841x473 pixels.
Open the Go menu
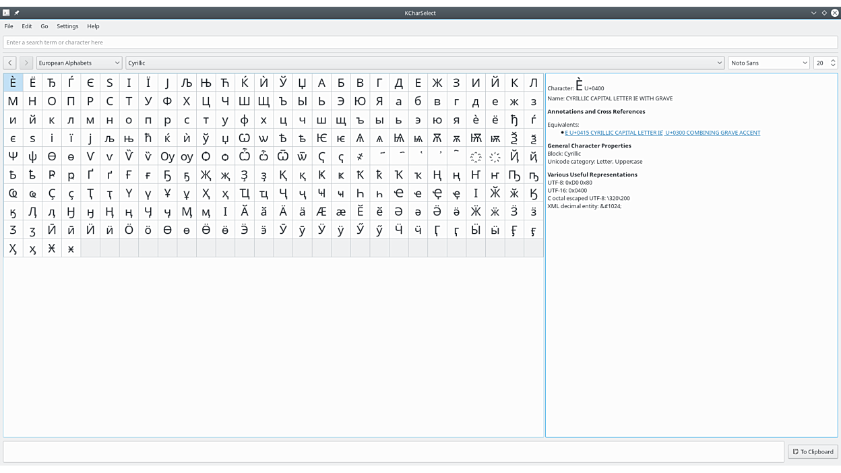tap(44, 26)
